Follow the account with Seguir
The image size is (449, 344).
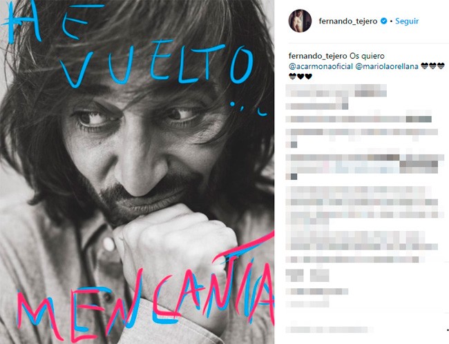[x=407, y=21]
